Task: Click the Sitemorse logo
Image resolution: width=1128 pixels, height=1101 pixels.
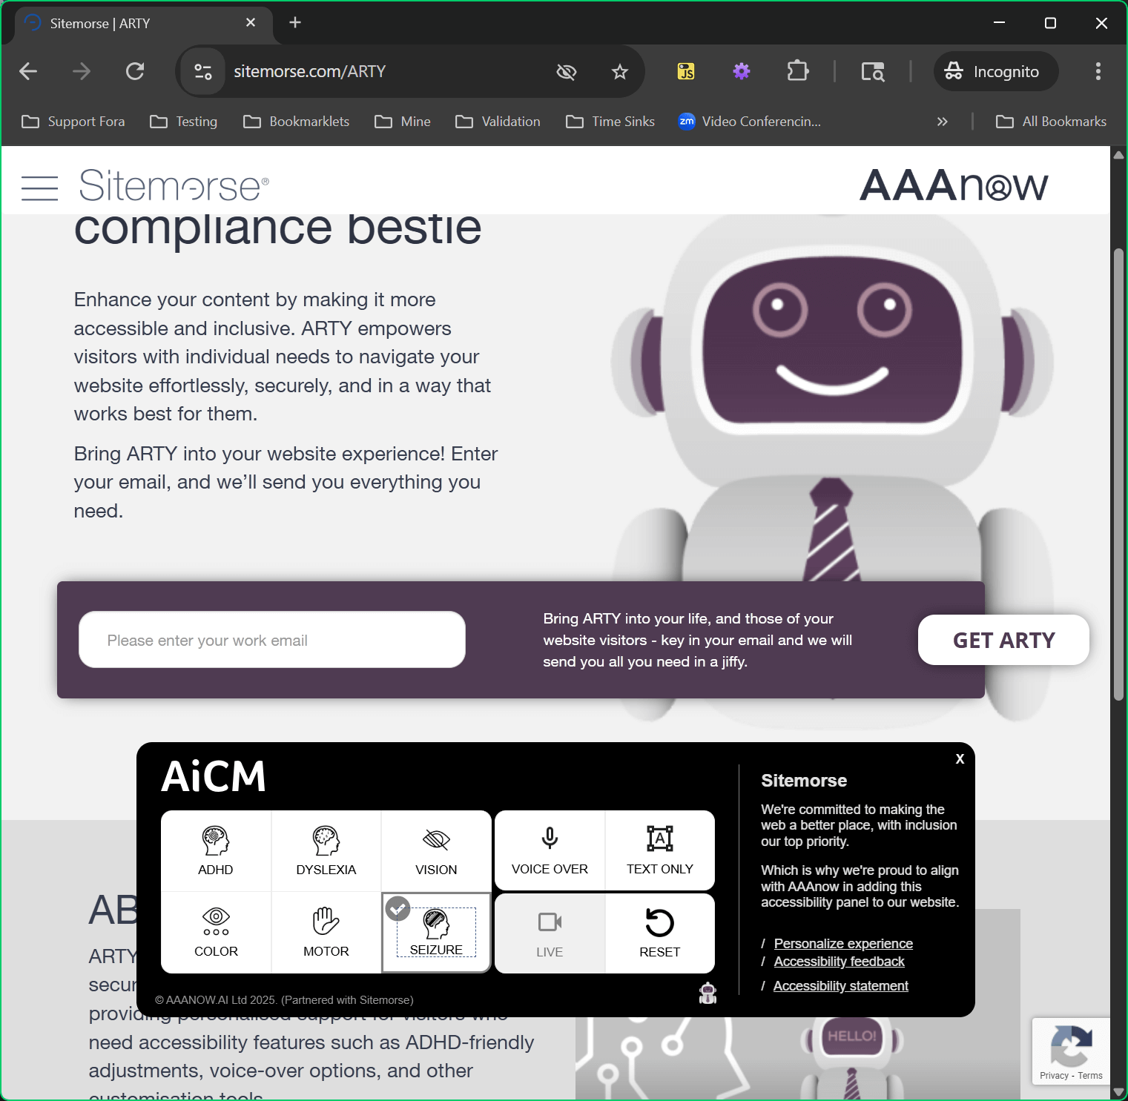Action: point(174,185)
